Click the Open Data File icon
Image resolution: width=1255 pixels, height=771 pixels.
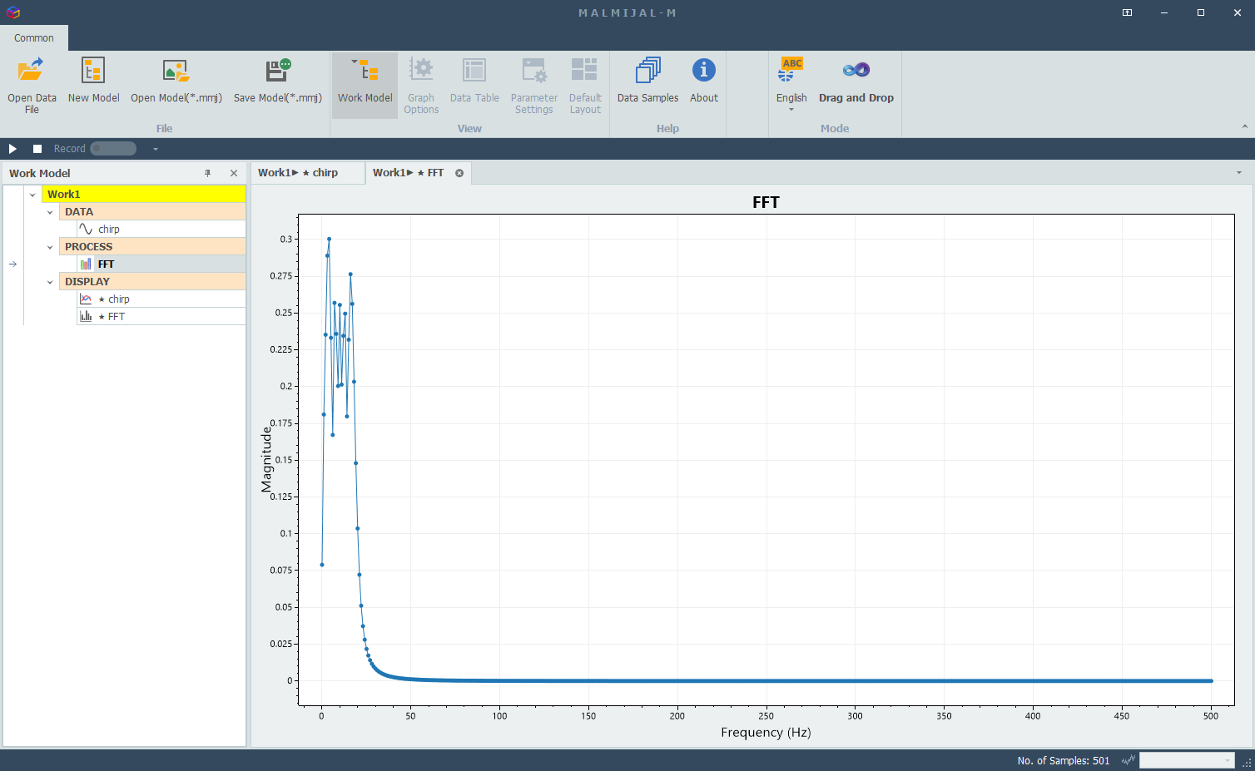(x=31, y=70)
